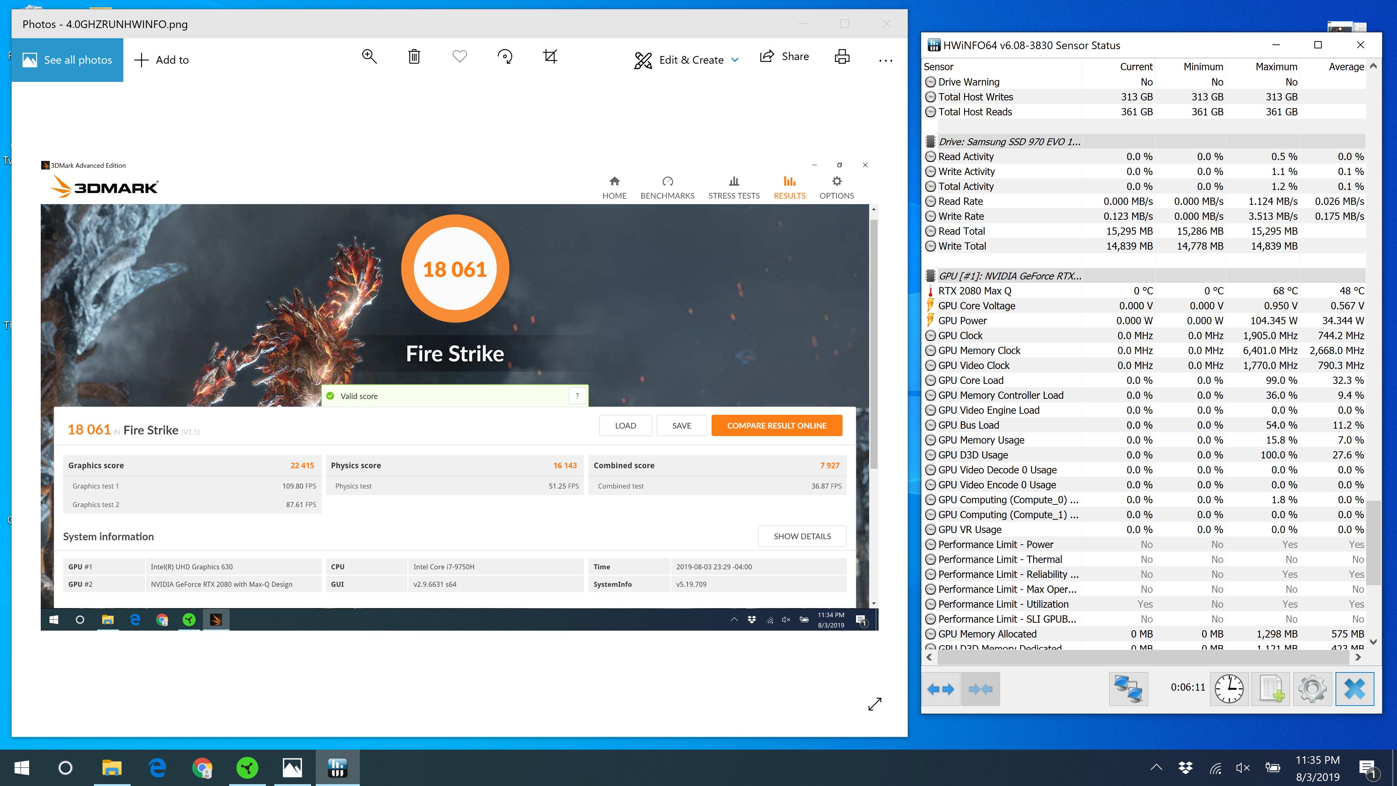Click See all photos button
The image size is (1397, 786).
click(67, 60)
